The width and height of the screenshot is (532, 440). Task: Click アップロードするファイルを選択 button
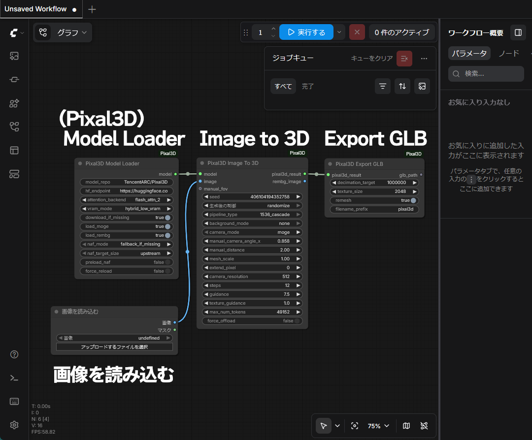coord(114,347)
